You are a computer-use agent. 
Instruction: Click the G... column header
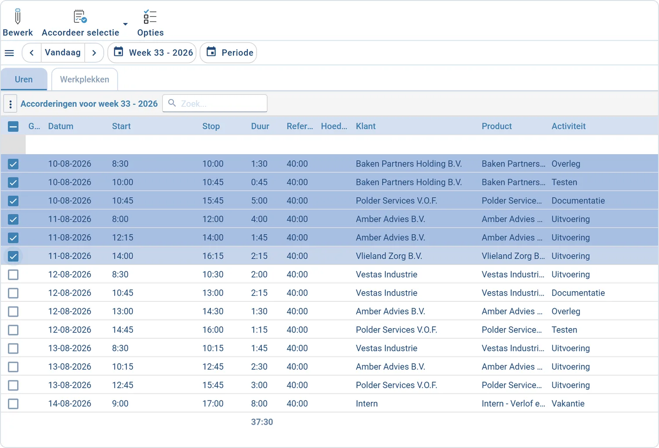[34, 126]
